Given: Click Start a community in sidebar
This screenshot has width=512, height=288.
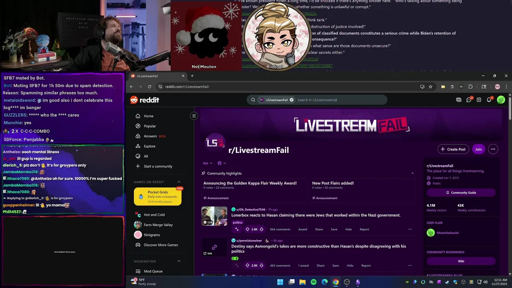Looking at the screenshot, I should [x=159, y=166].
